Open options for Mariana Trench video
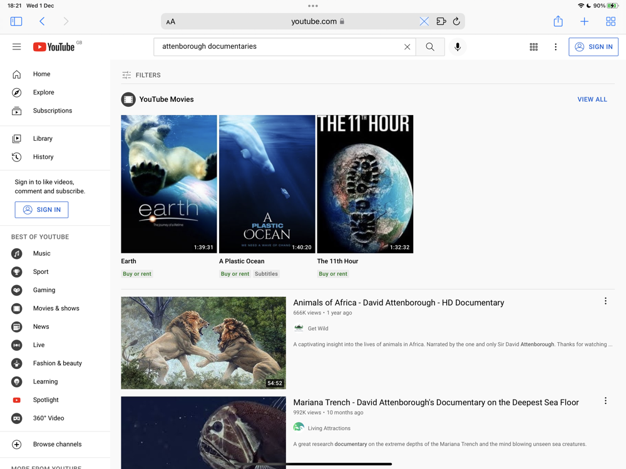The width and height of the screenshot is (626, 469). click(605, 401)
